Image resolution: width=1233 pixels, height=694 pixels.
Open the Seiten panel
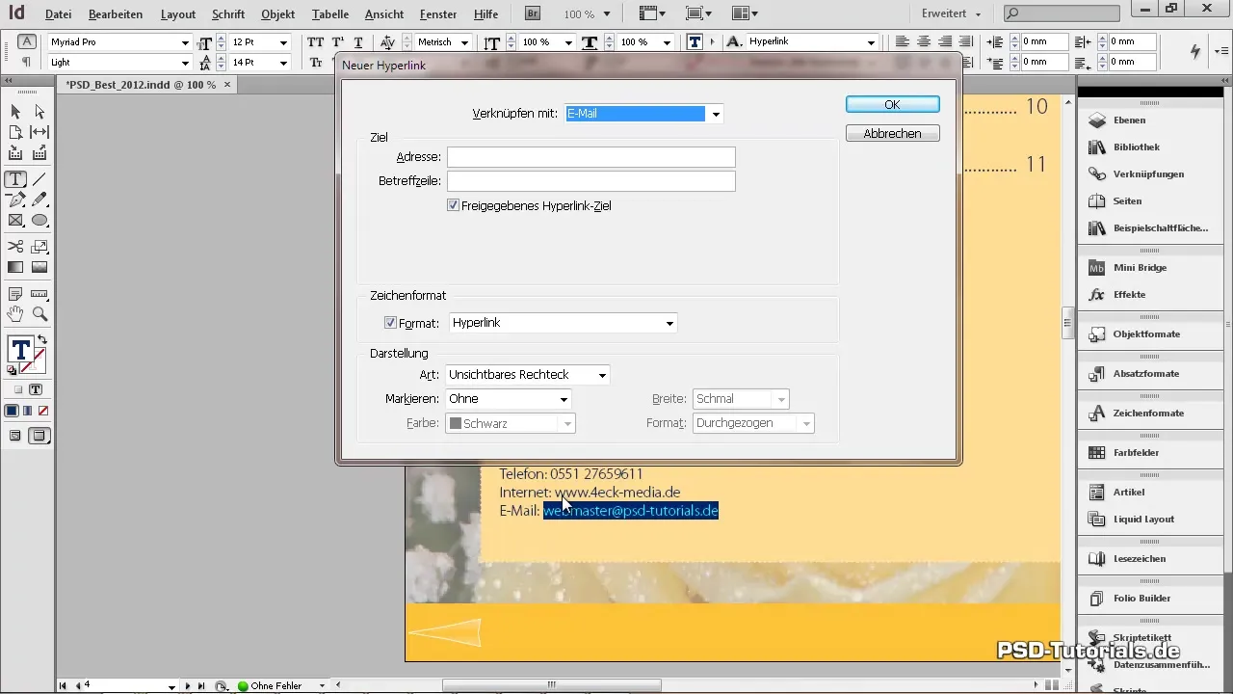click(x=1127, y=201)
